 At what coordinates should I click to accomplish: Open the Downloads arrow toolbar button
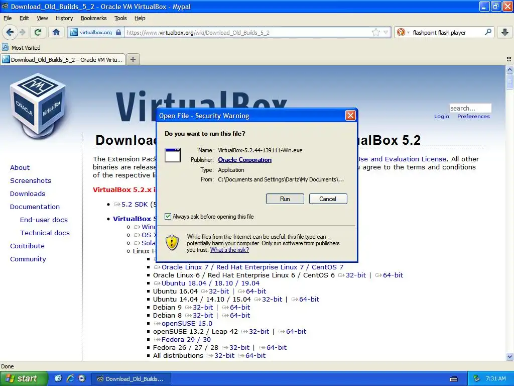click(x=505, y=32)
